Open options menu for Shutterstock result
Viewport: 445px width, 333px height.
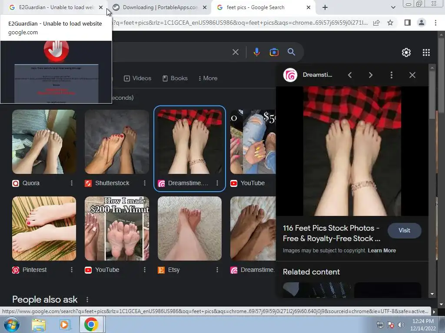click(144, 183)
